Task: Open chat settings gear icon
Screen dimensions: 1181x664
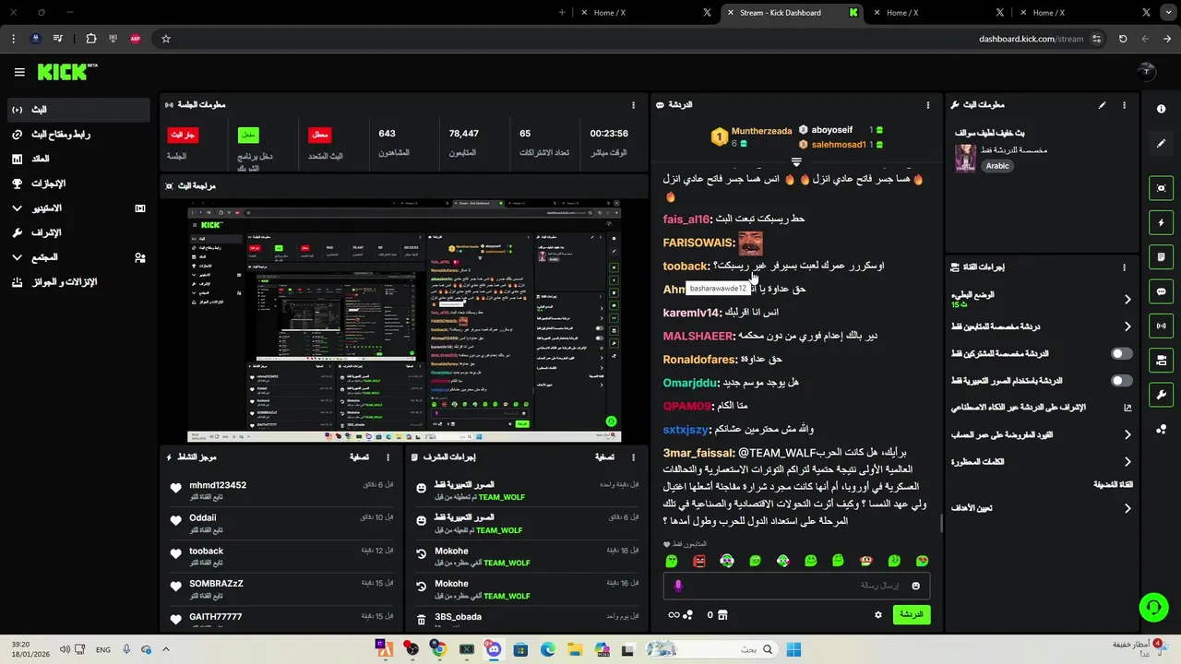Action: coord(878,615)
